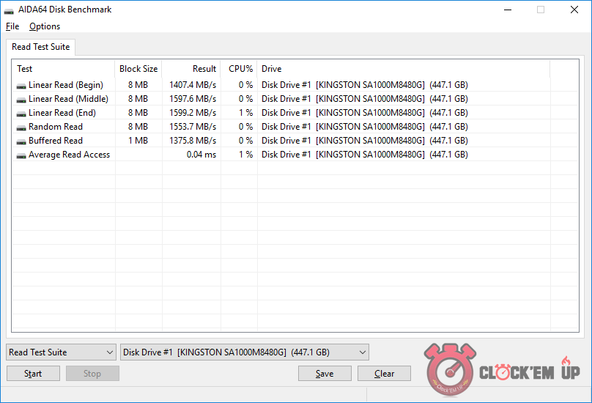Click the Linear Read (Begin) drive icon
The width and height of the screenshot is (592, 403).
(21, 85)
